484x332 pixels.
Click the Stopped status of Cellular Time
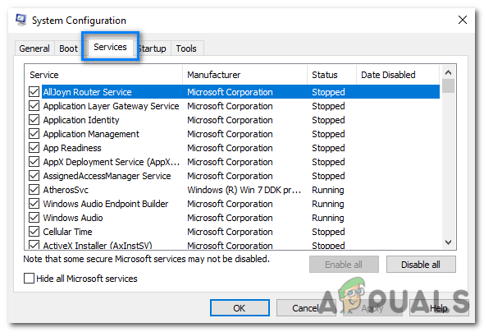point(328,232)
